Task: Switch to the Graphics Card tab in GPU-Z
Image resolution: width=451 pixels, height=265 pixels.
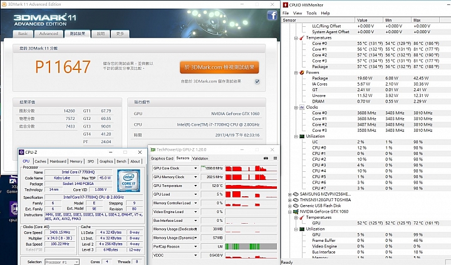Action: coord(162,159)
